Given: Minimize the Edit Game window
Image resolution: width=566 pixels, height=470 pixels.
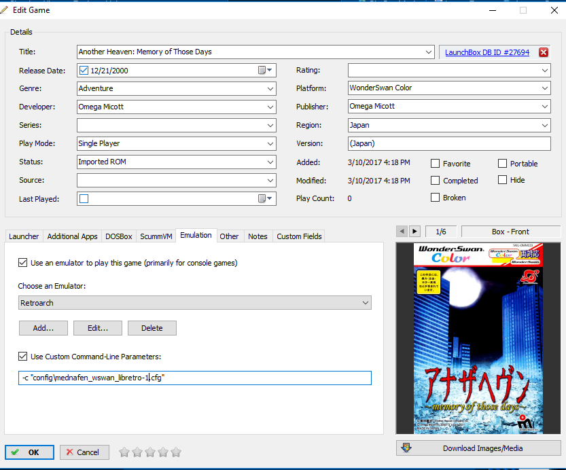Looking at the screenshot, I should [493, 10].
